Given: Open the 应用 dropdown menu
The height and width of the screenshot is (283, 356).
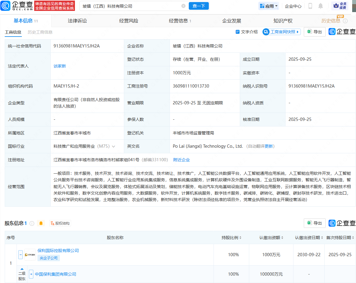Looking at the screenshot, I should [x=269, y=6].
